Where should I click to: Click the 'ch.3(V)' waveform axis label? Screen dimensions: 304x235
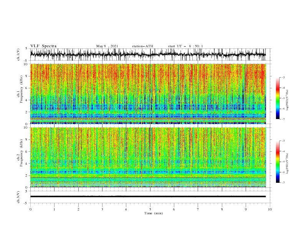pos(18,197)
